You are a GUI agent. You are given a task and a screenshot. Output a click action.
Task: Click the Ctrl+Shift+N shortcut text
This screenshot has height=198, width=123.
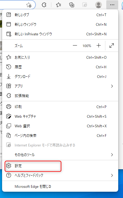pyautogui.click(x=96, y=34)
